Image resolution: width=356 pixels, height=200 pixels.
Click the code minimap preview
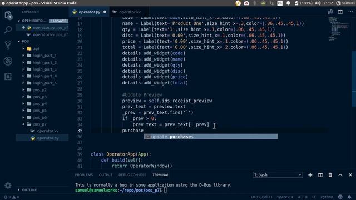pyautogui.click(x=339, y=29)
